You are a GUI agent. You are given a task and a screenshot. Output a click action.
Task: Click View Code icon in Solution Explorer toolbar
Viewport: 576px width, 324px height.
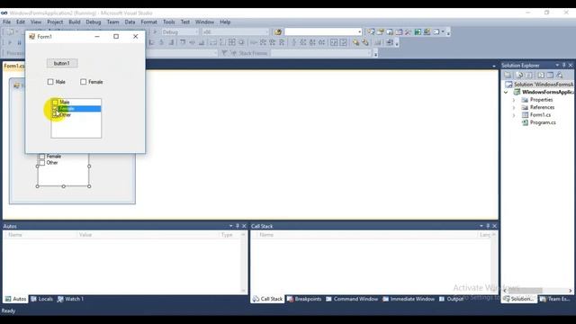pos(541,75)
